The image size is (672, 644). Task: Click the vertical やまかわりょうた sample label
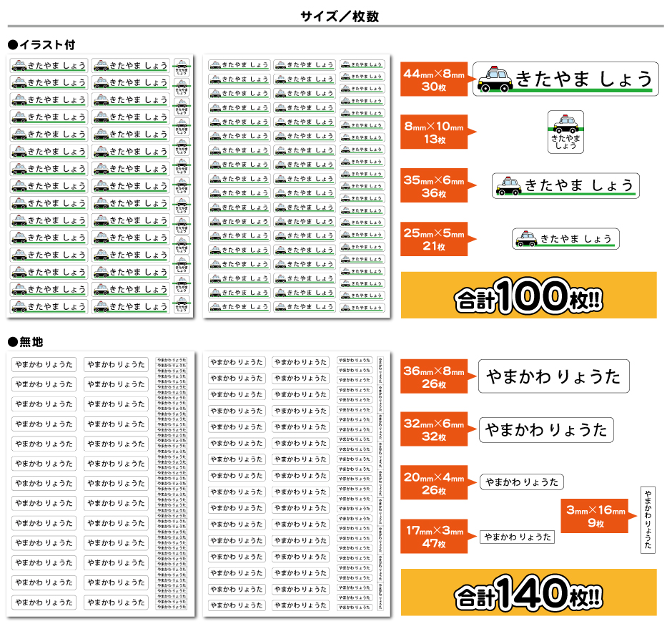(647, 519)
